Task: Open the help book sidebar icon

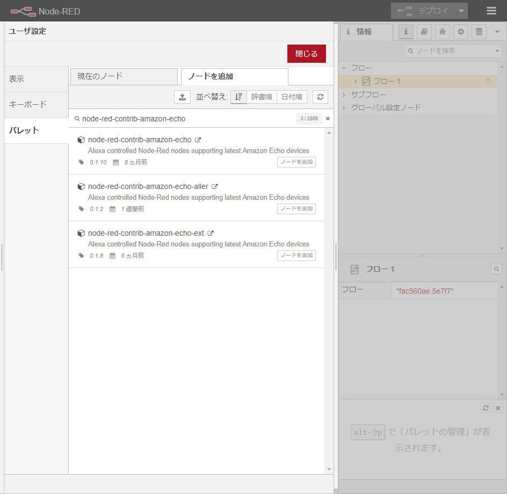Action: [x=424, y=32]
